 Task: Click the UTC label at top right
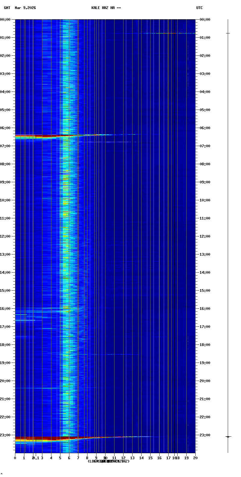pyautogui.click(x=199, y=8)
